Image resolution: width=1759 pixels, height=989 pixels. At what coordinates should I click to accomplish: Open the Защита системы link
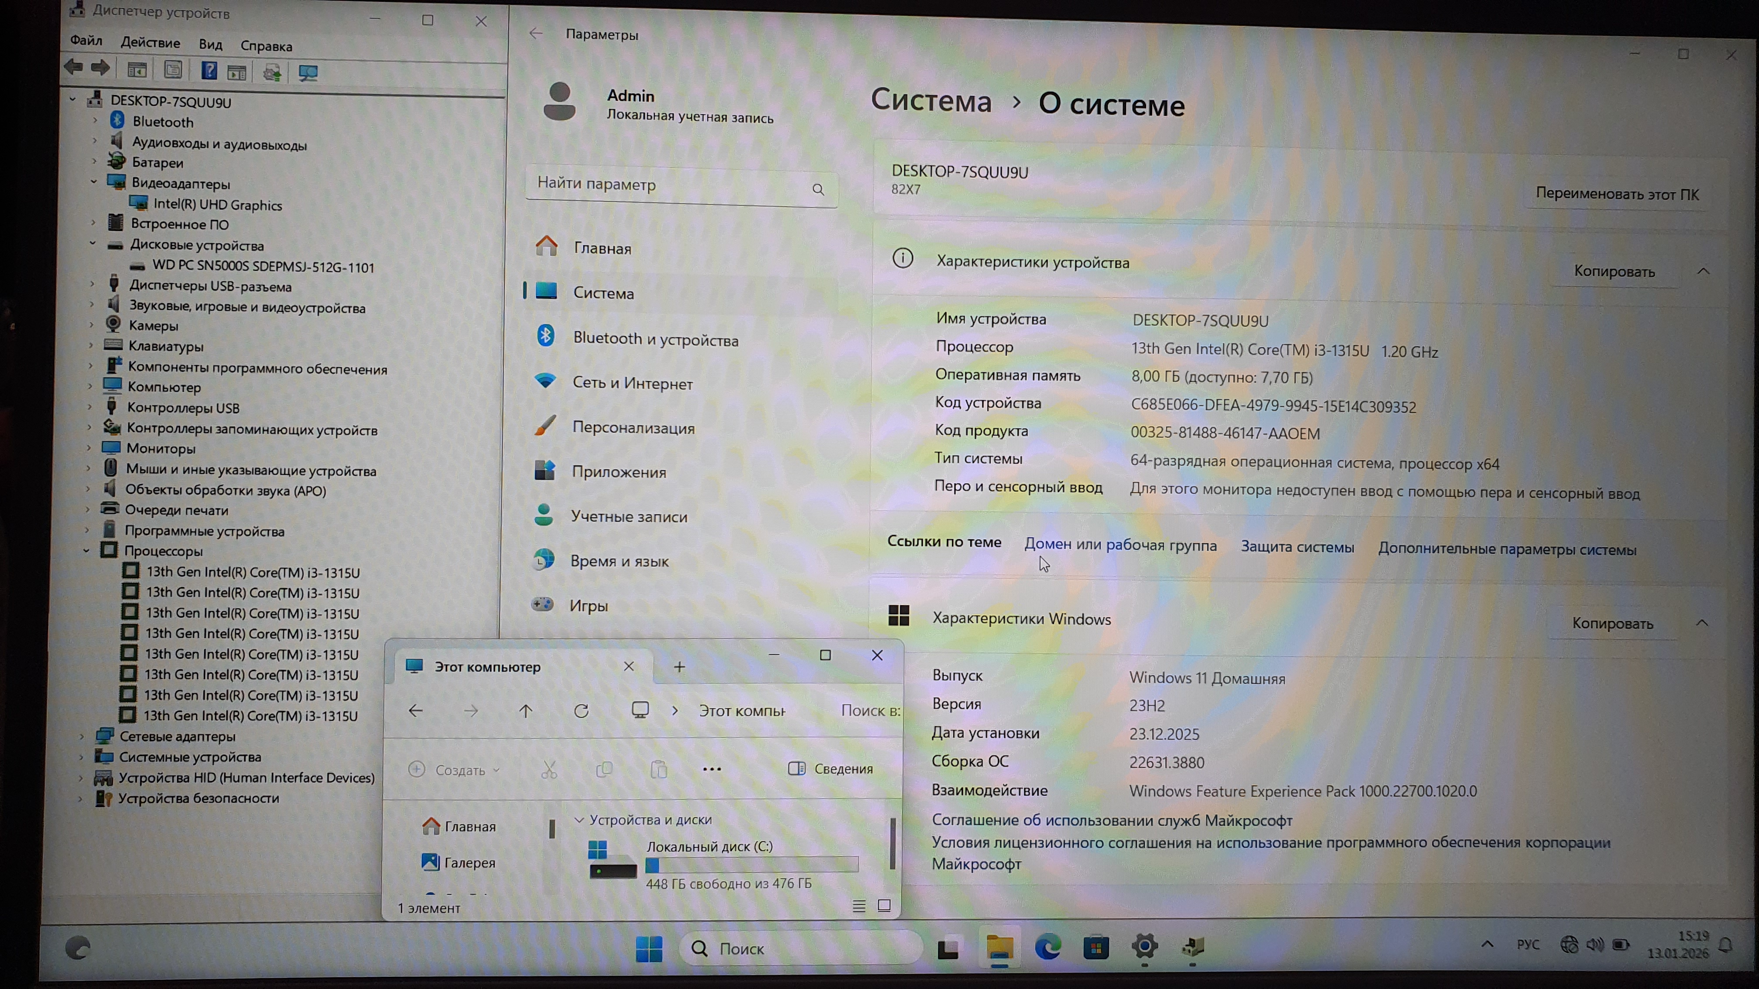tap(1297, 547)
